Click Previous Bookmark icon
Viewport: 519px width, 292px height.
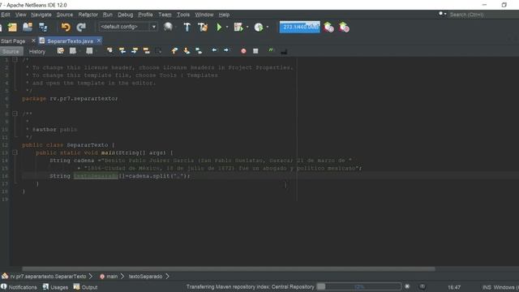point(174,51)
